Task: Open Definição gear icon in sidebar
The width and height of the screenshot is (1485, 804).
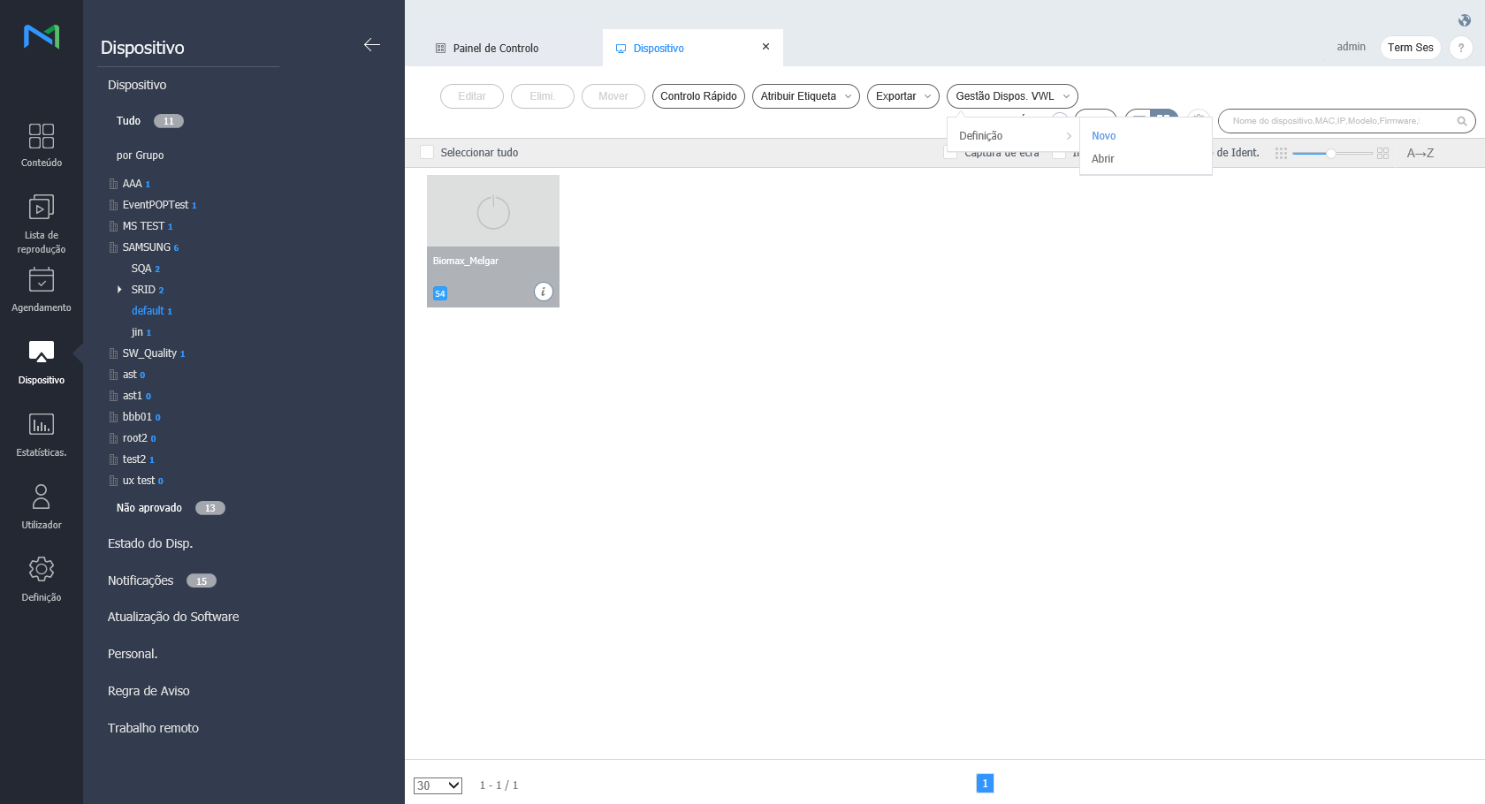Action: point(42,569)
